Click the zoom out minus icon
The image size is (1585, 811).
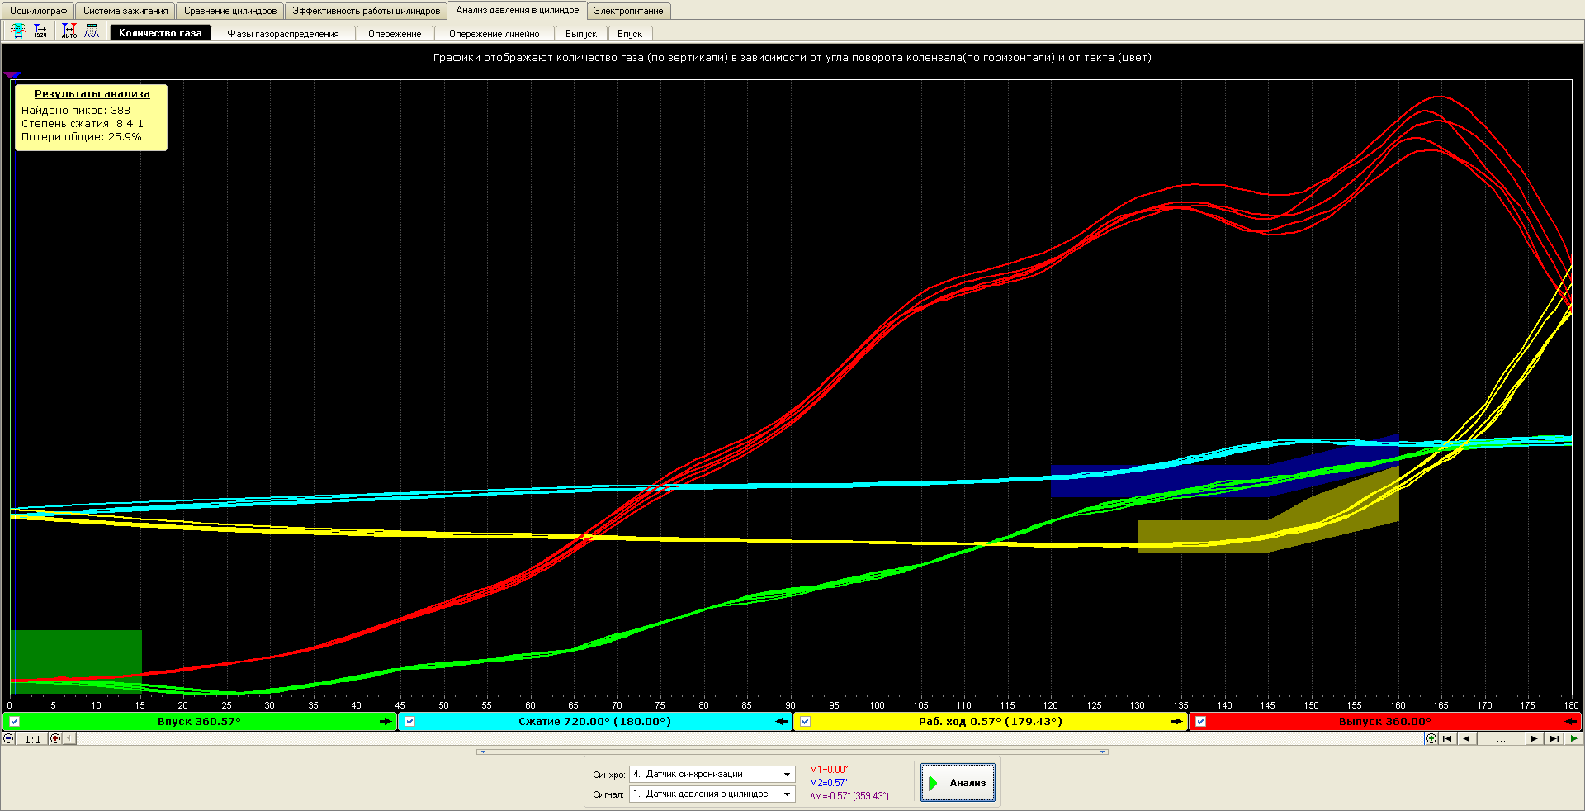pyautogui.click(x=8, y=738)
